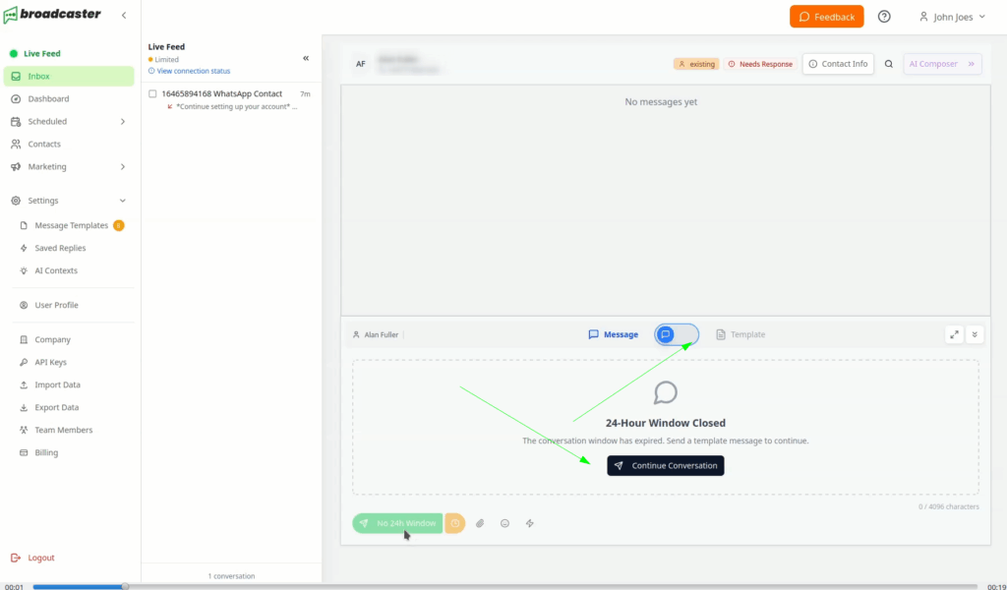Click the schedule clock icon button

point(454,523)
